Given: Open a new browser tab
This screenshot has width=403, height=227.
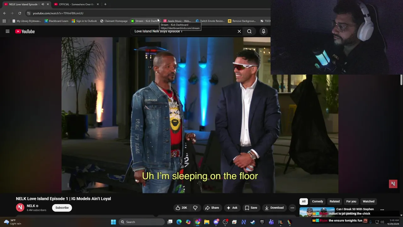Looking at the screenshot, I should click(x=105, y=4).
